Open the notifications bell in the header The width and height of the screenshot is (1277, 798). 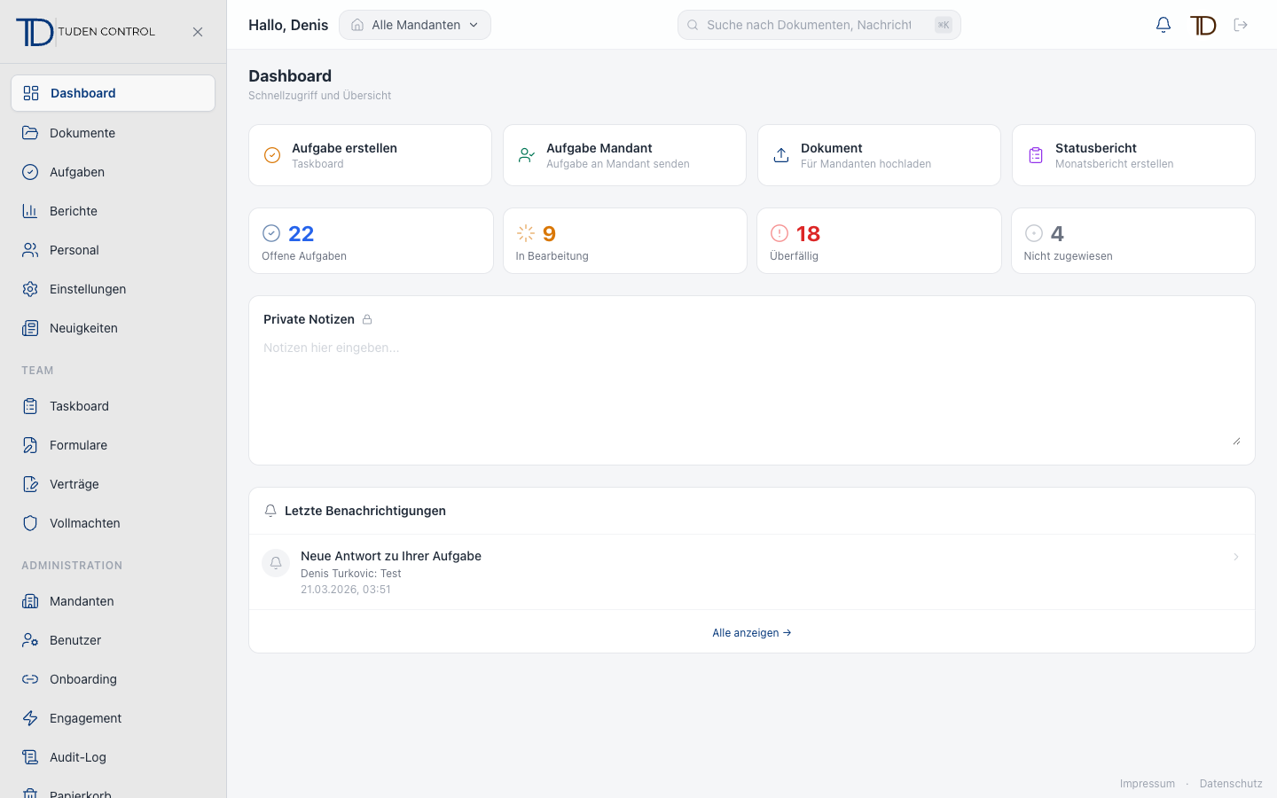[1163, 25]
